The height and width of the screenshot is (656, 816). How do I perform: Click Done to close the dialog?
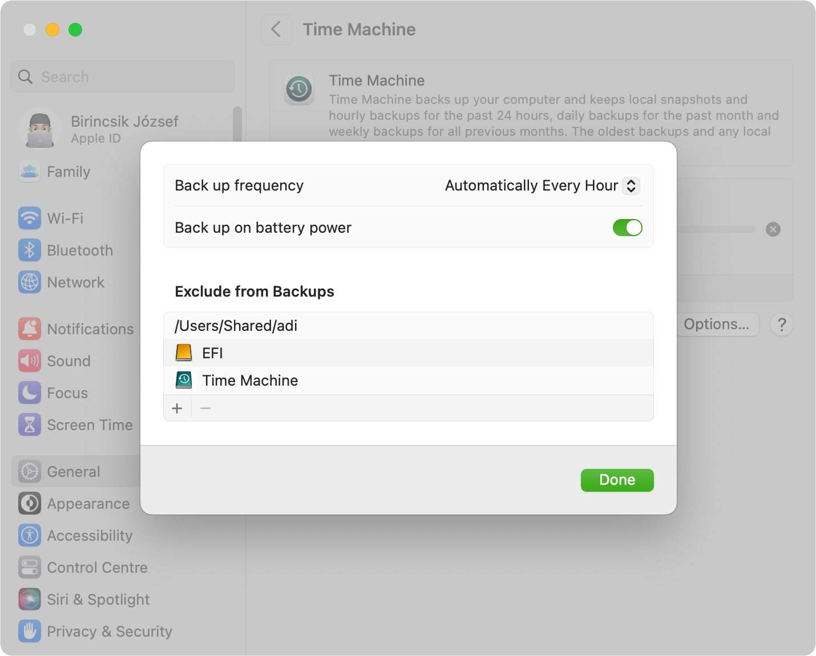(x=617, y=480)
